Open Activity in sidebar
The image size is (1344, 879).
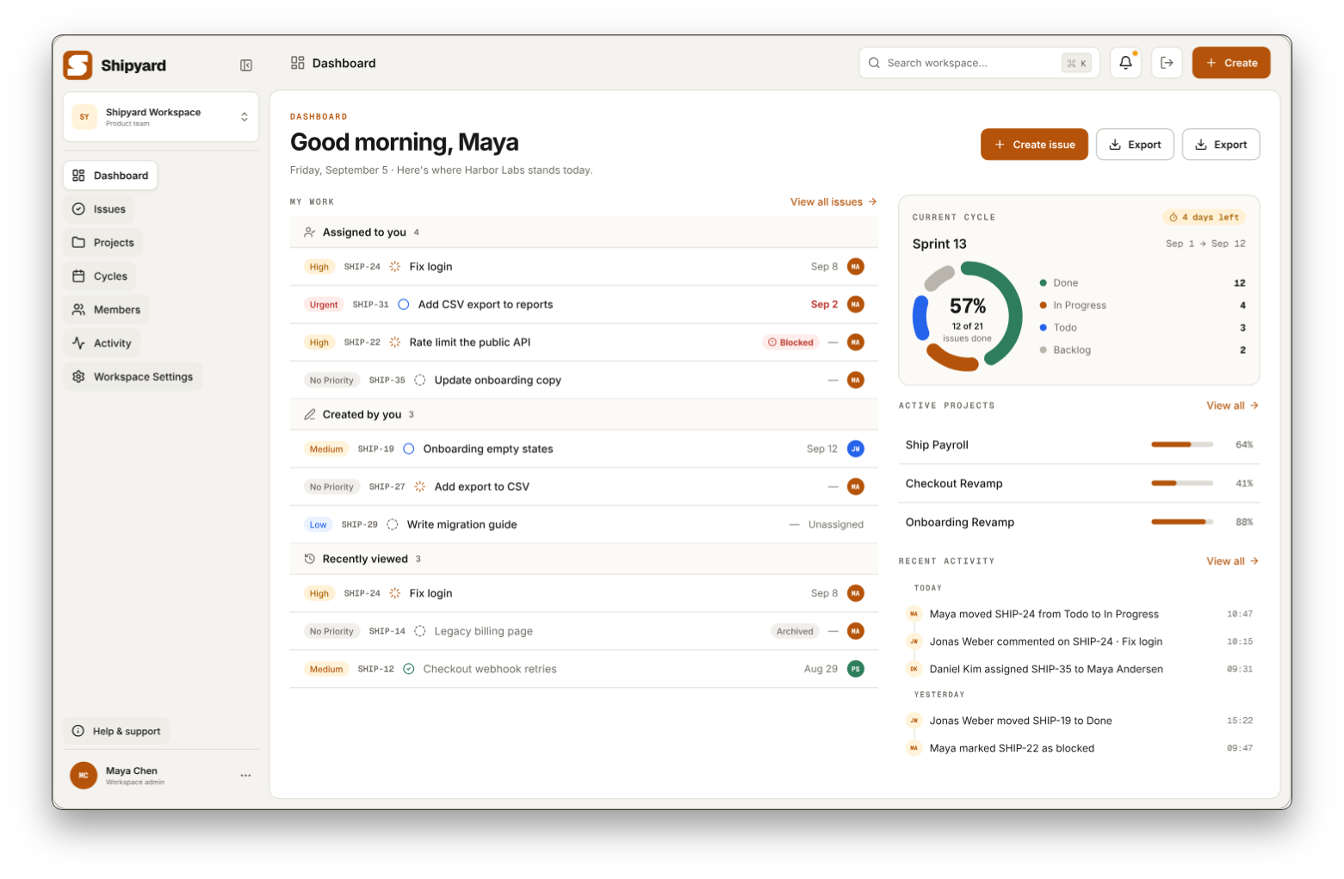[102, 344]
